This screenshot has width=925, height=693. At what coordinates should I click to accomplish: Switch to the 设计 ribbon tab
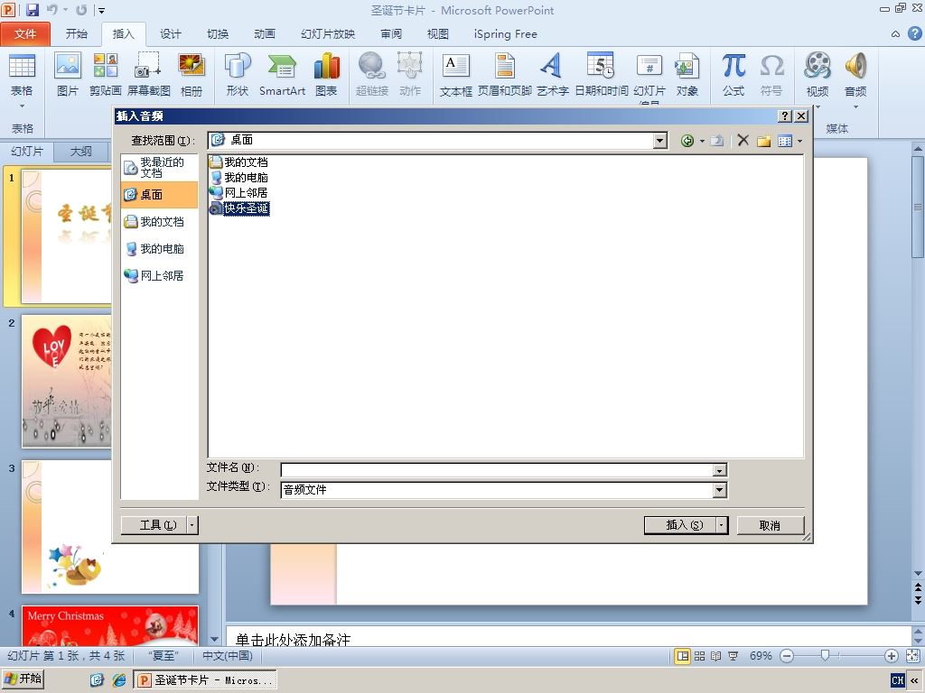(x=171, y=34)
